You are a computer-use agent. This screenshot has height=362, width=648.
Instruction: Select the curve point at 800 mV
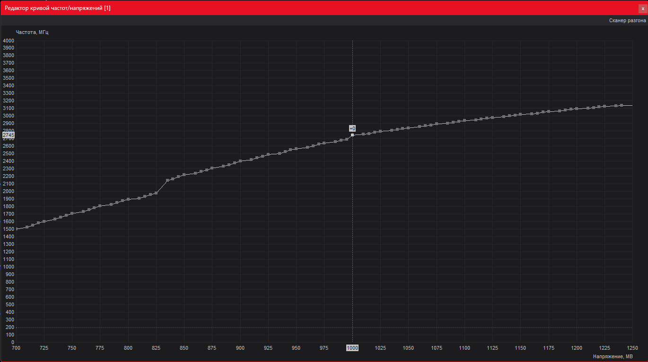click(x=128, y=199)
